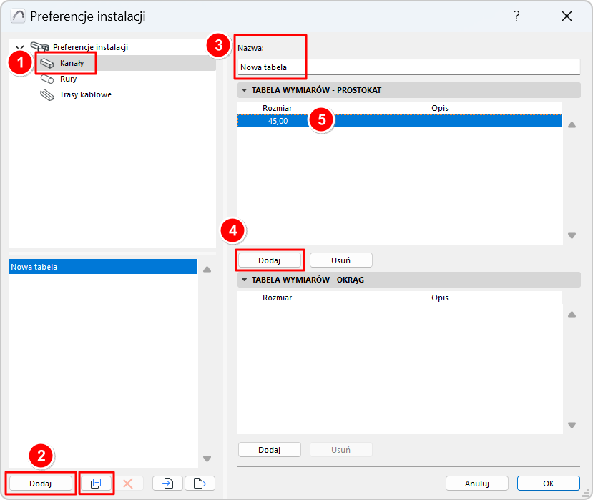The image size is (593, 500).
Task: Delete selected table with red X
Action: (x=128, y=484)
